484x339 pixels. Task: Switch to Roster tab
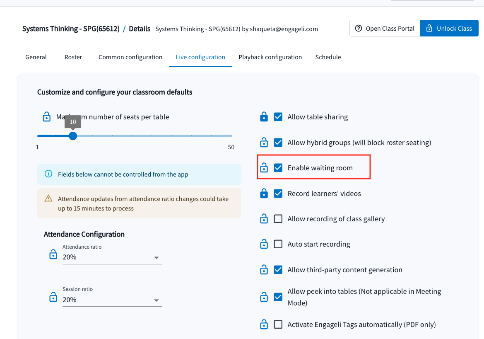pos(73,57)
